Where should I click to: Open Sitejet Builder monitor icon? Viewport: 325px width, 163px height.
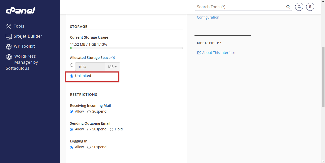(x=9, y=36)
